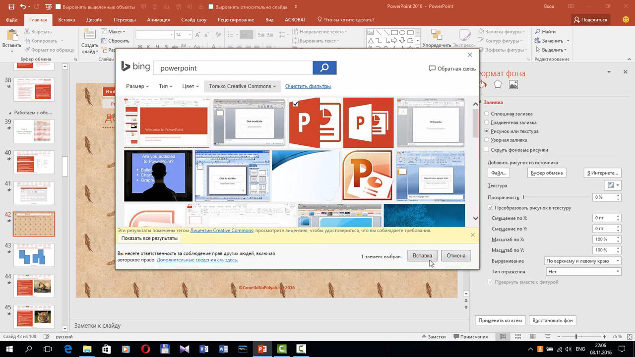Viewport: 635px width, 357px height.
Task: Uncheck Tile picture as texture checkbox
Action: pos(491,208)
